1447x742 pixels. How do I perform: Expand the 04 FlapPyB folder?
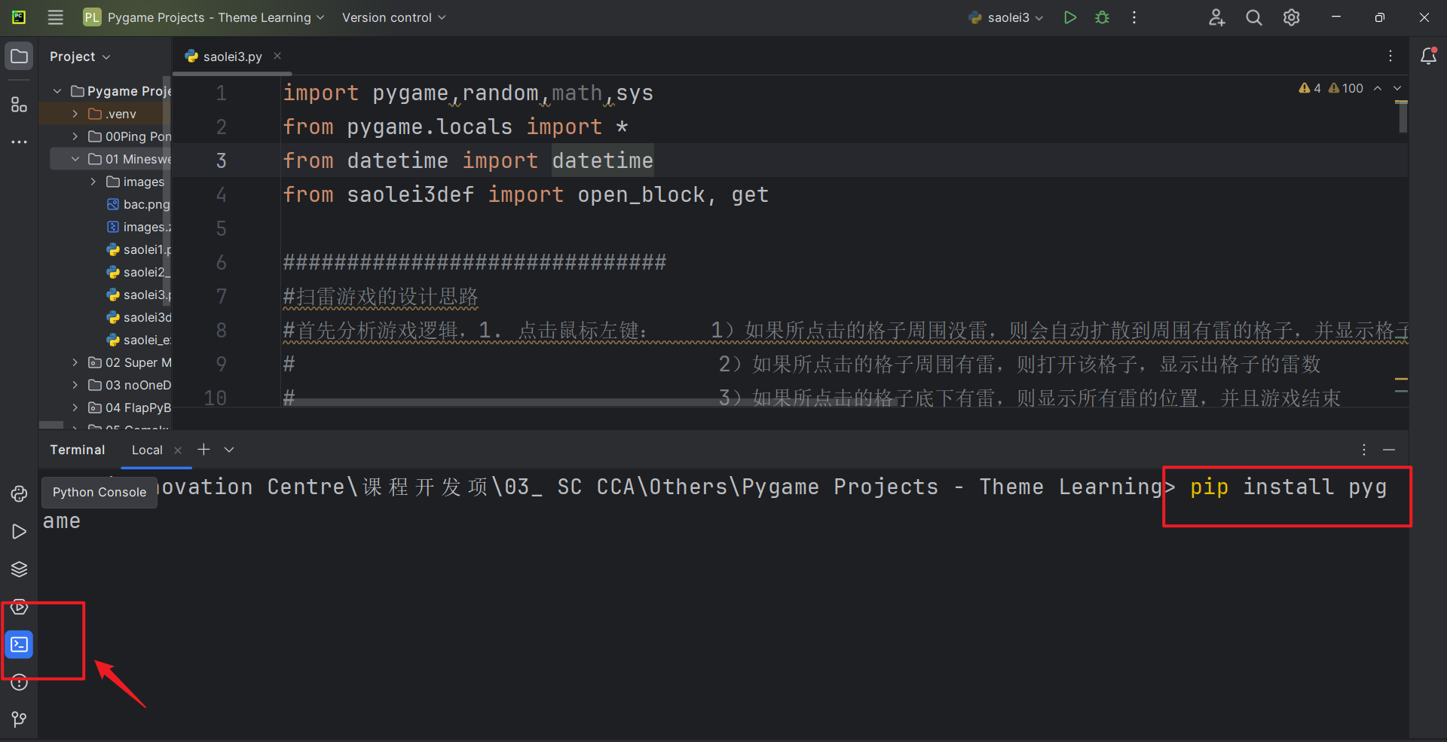(75, 408)
